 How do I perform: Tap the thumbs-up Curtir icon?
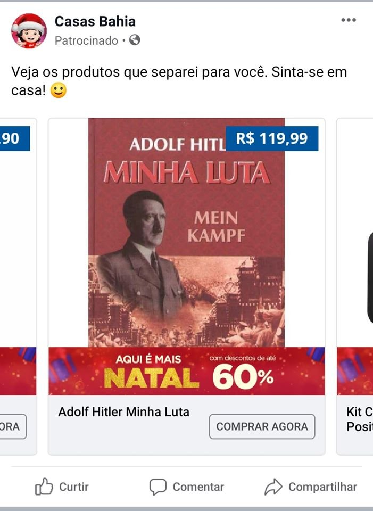point(44,487)
